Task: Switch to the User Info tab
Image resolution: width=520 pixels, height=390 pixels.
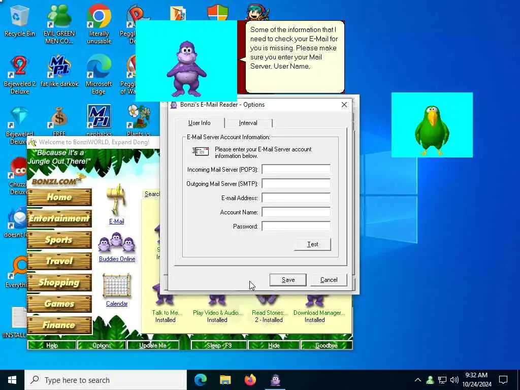Action: [199, 123]
